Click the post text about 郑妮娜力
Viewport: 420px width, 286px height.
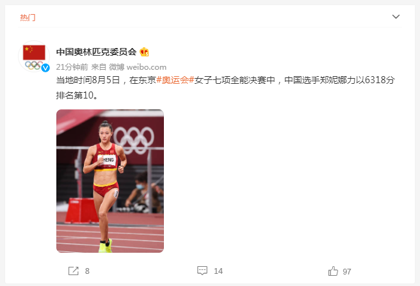[225, 87]
